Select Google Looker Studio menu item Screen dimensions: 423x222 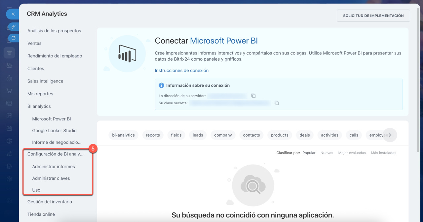[54, 131]
